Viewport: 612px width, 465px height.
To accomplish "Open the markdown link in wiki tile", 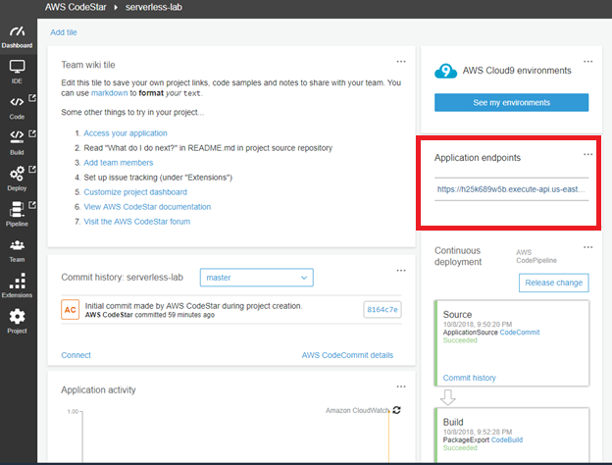I will (x=109, y=93).
